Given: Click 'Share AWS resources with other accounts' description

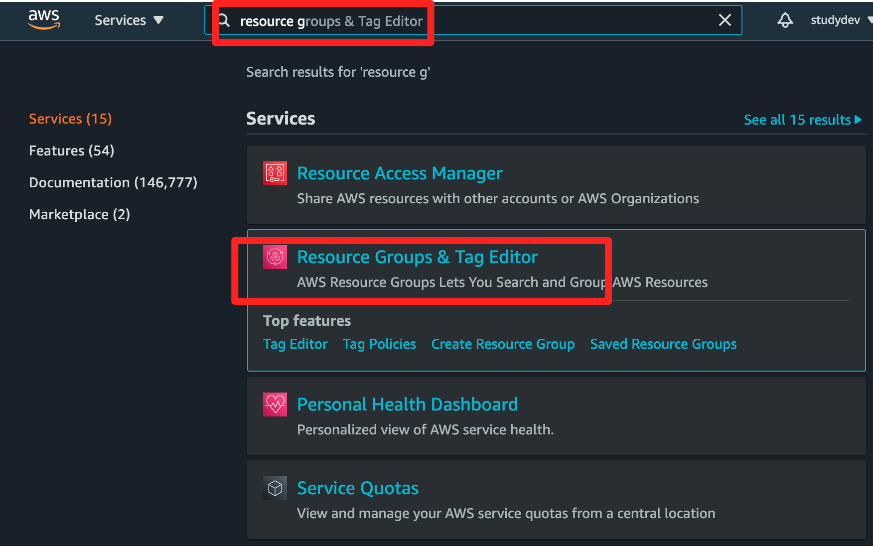Looking at the screenshot, I should [498, 198].
